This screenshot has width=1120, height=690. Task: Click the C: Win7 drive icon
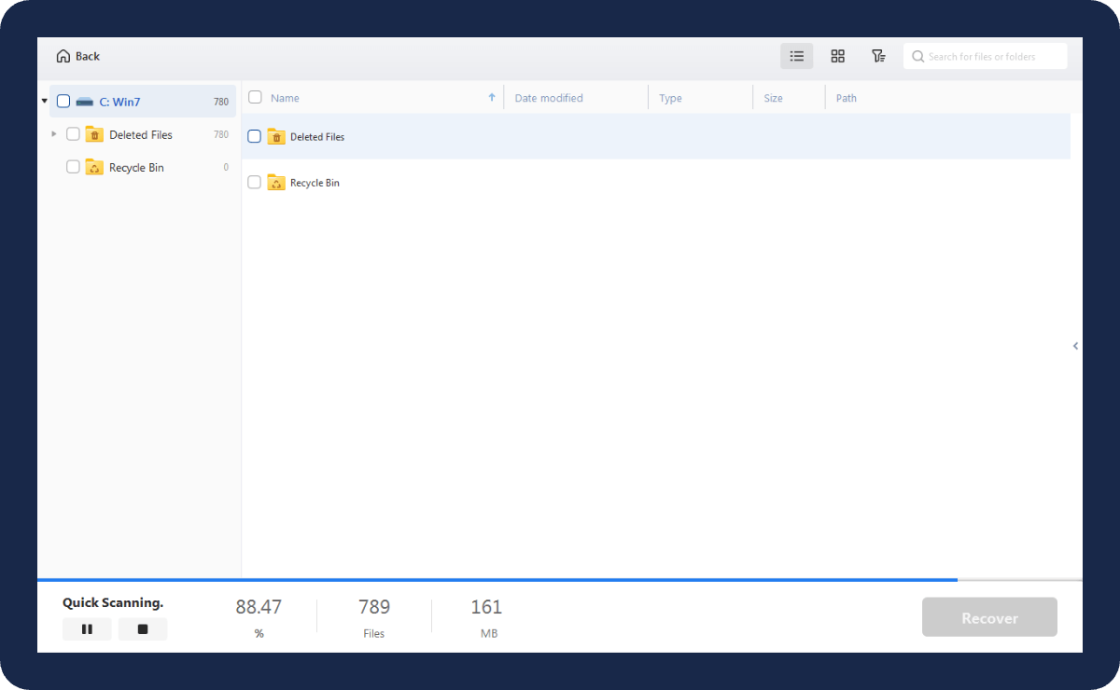click(85, 102)
